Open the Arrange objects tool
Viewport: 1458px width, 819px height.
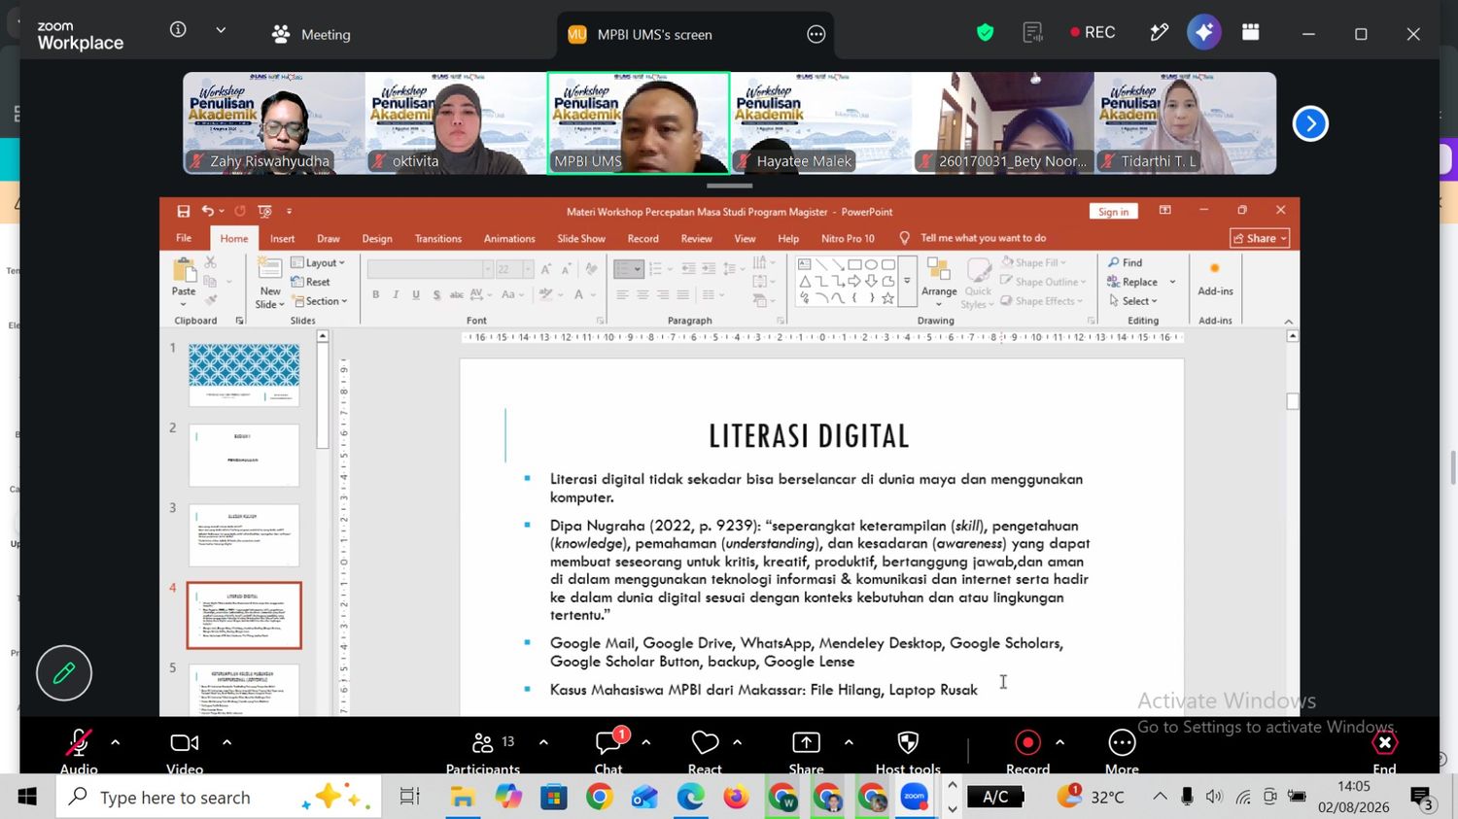pos(939,283)
